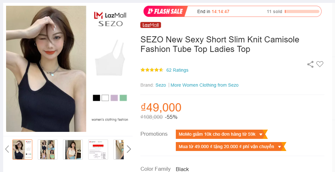Viewport: 335px width, 172px height.
Task: Open the Sezo brand link
Action: tap(161, 85)
